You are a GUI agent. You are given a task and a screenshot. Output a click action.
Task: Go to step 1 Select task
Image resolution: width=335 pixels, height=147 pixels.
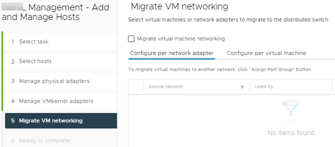pyautogui.click(x=34, y=42)
